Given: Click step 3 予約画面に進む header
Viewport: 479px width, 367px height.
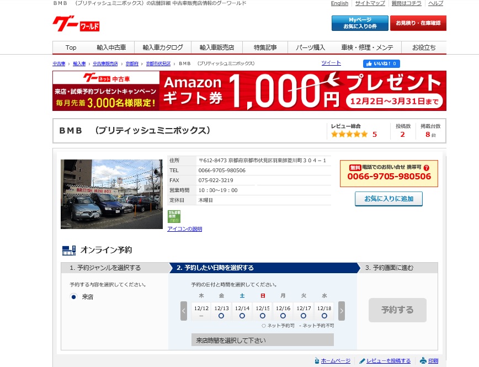Looking at the screenshot, I should click(399, 268).
